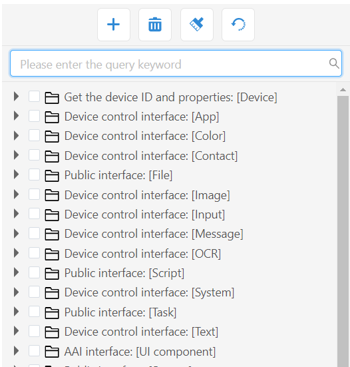The image size is (350, 367).
Task: Open Device control interface: [System] item
Action: coord(150,292)
